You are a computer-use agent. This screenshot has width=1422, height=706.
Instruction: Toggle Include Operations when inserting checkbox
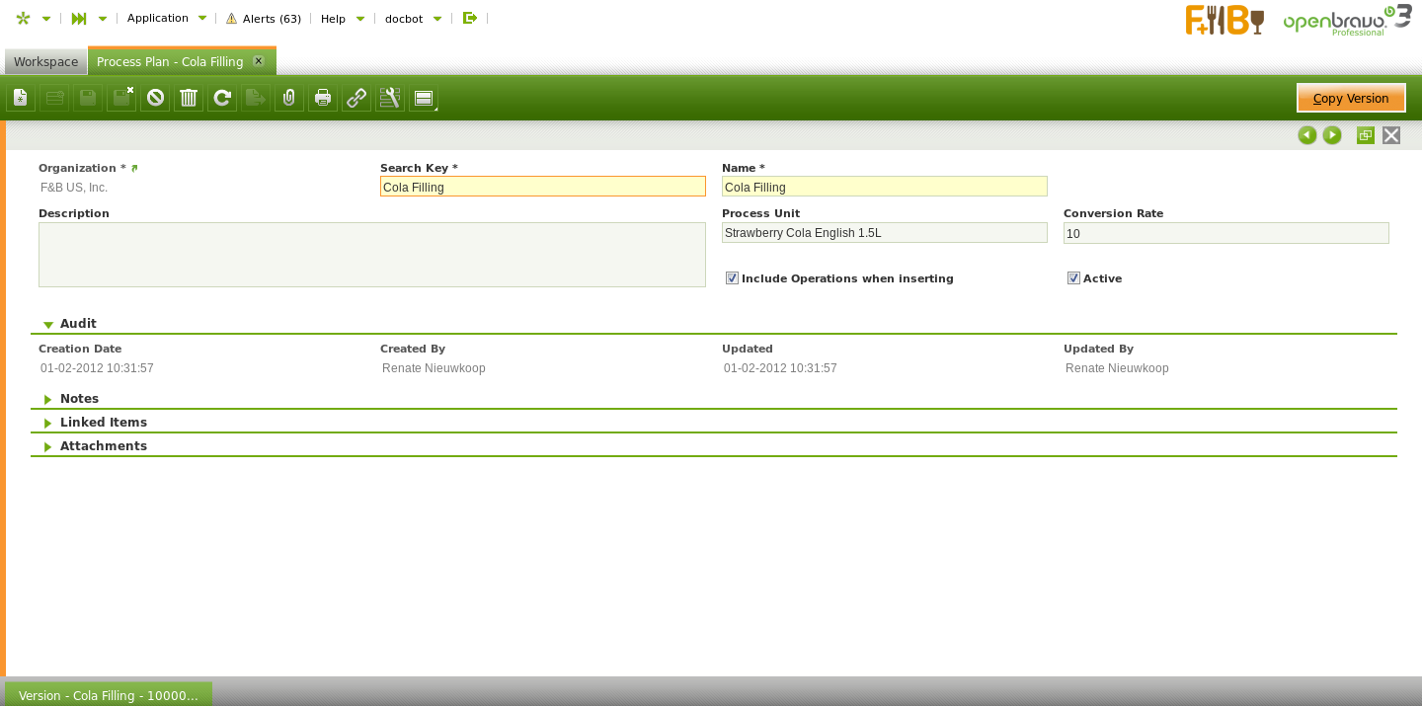pyautogui.click(x=732, y=278)
